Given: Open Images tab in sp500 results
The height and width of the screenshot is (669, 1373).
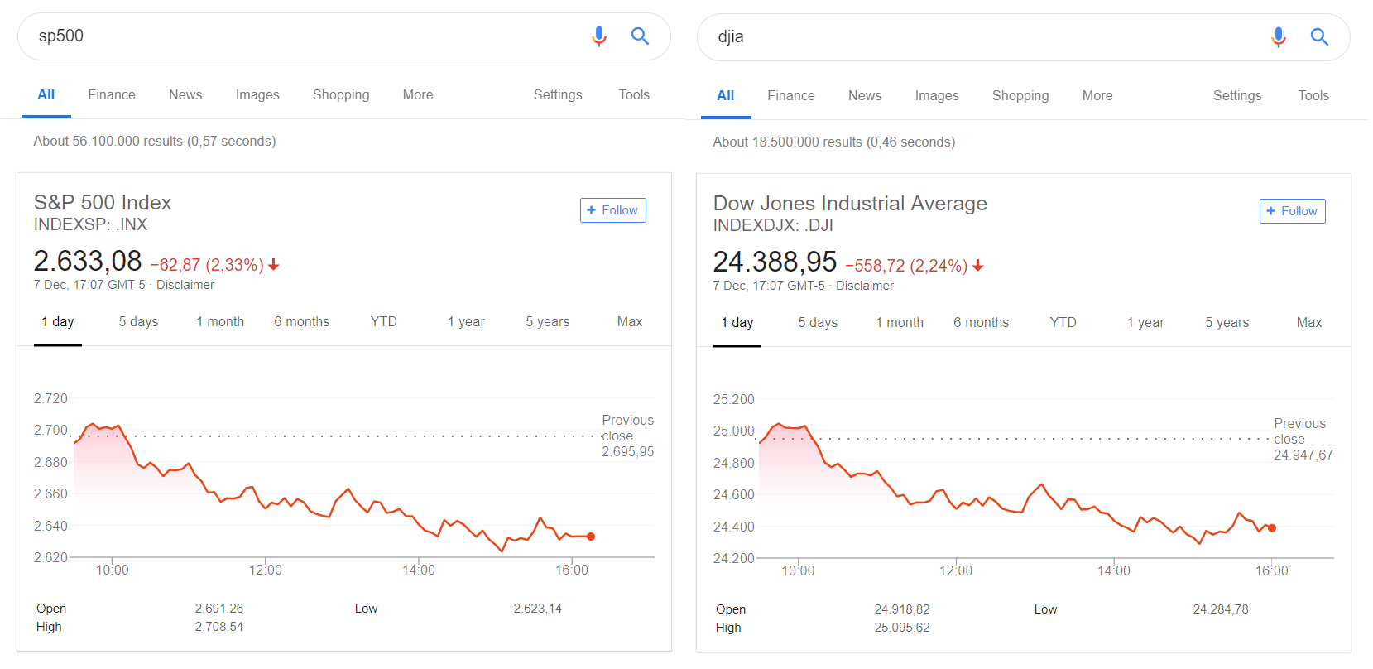Looking at the screenshot, I should (257, 94).
